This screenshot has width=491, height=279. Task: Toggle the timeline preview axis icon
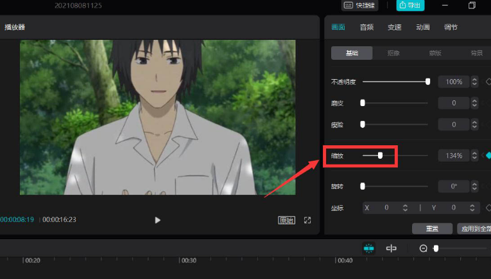[391, 249]
